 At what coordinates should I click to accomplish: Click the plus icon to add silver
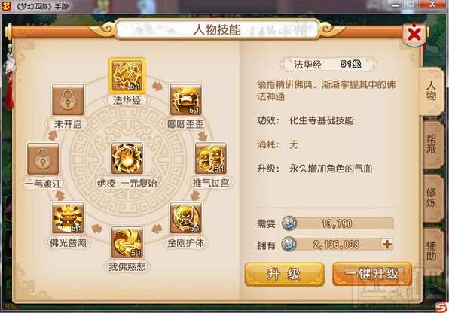387,245
